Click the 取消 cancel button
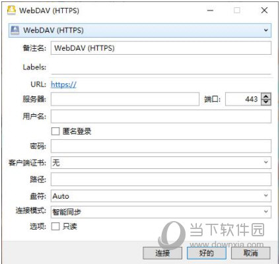The width and height of the screenshot is (280, 264). click(x=250, y=253)
